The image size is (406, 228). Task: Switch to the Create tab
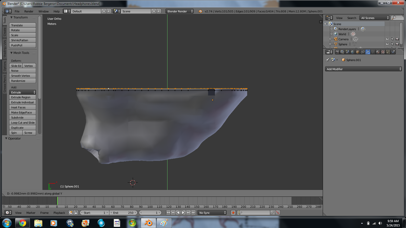(5, 32)
